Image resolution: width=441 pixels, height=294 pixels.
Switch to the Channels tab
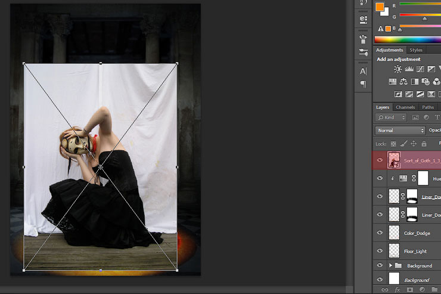coord(405,107)
